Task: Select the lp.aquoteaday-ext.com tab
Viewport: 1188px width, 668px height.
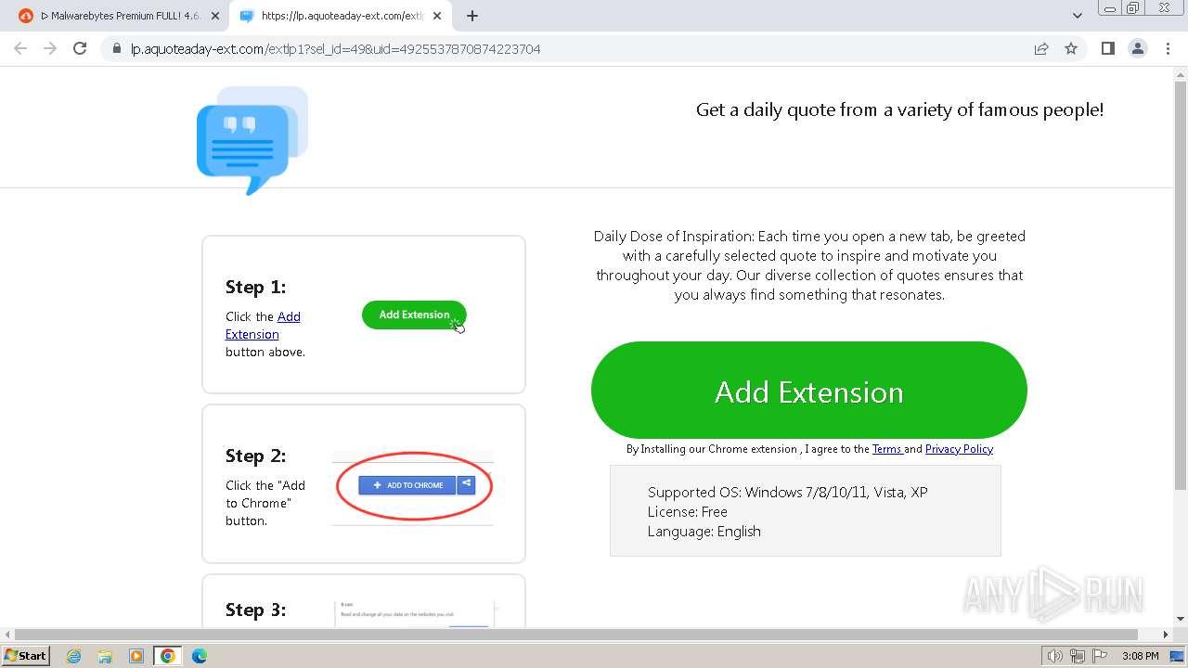Action: click(342, 16)
